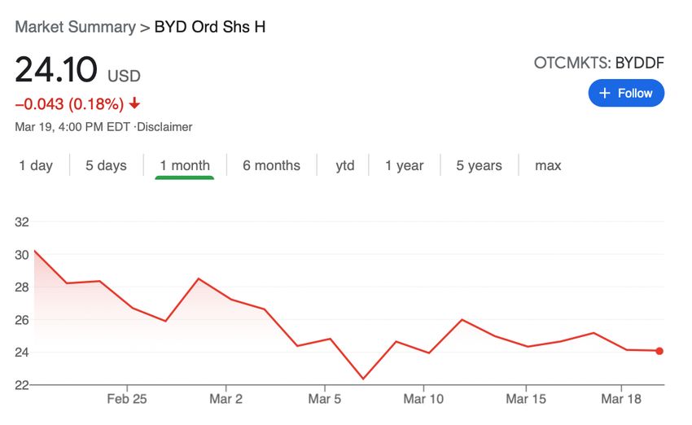Screen dimensions: 692x425
Task: Open the Market Summary link
Action: click(76, 27)
